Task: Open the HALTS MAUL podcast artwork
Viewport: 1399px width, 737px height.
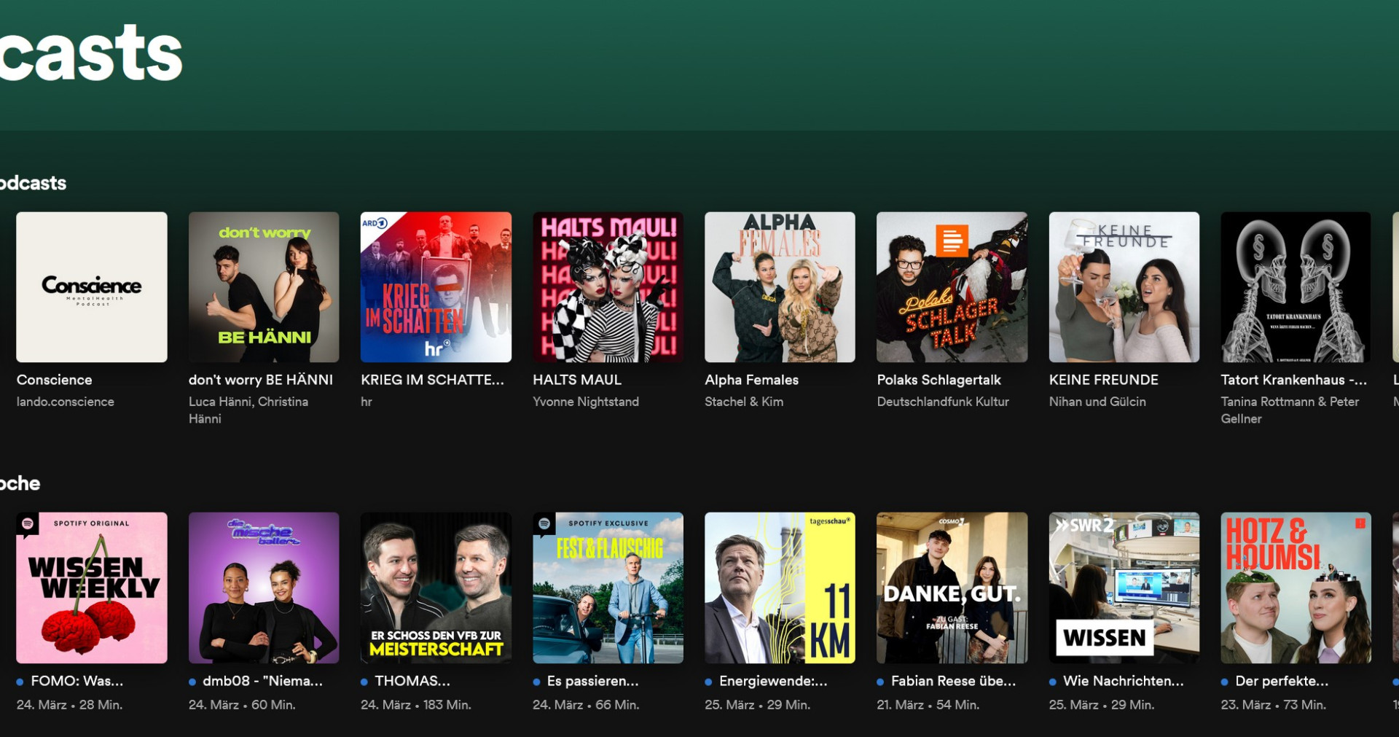Action: click(x=608, y=287)
